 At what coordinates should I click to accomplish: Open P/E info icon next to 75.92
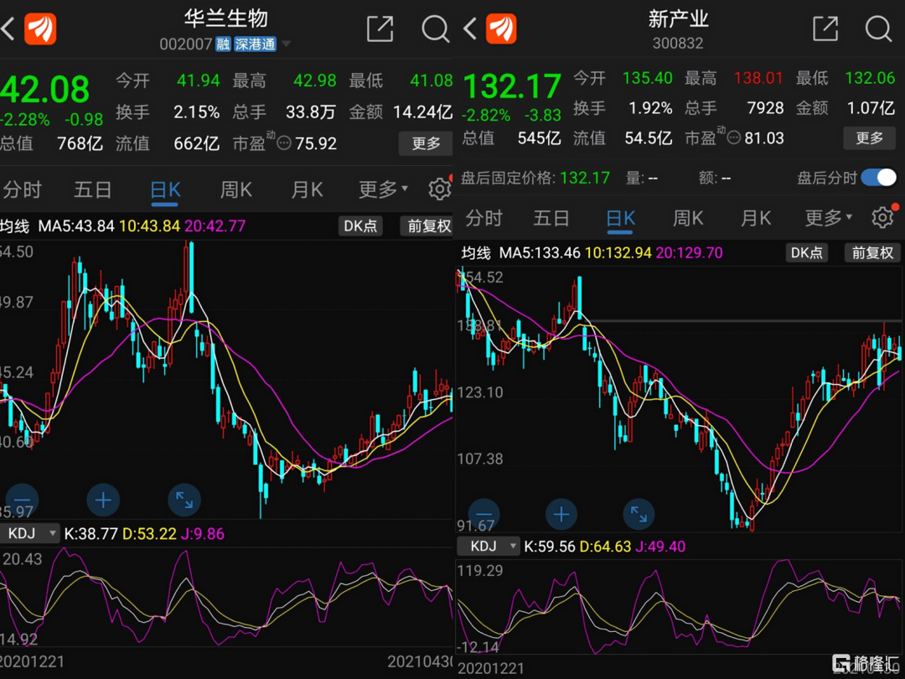click(283, 143)
